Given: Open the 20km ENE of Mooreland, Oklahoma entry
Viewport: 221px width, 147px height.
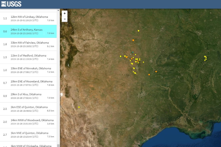Looking at the screenshot, I should 29,83.
